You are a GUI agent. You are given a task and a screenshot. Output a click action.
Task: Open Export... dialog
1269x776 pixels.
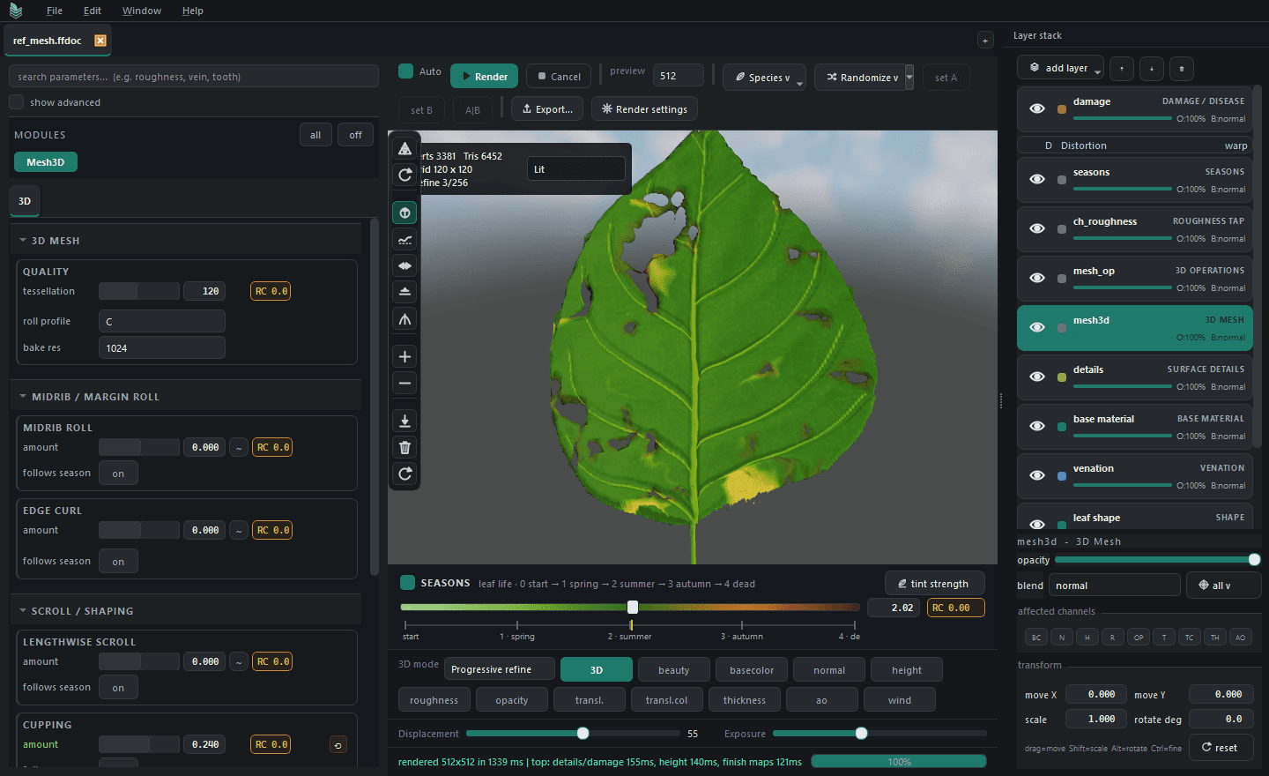pyautogui.click(x=547, y=109)
